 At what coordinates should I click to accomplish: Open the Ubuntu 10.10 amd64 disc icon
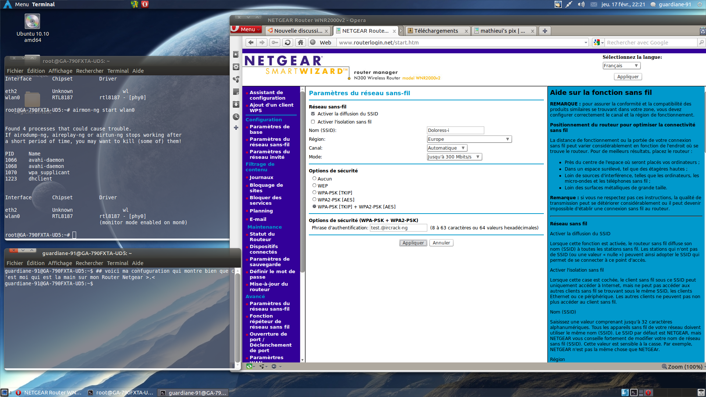(32, 22)
